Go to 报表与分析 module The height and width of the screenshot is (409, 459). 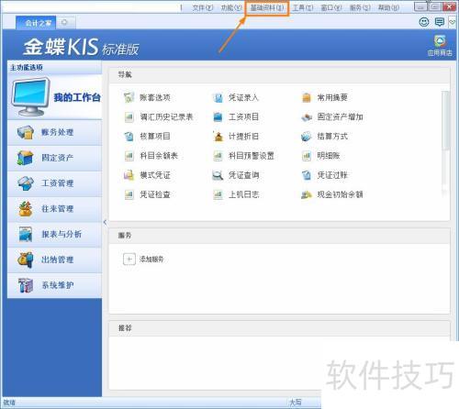tap(55, 234)
